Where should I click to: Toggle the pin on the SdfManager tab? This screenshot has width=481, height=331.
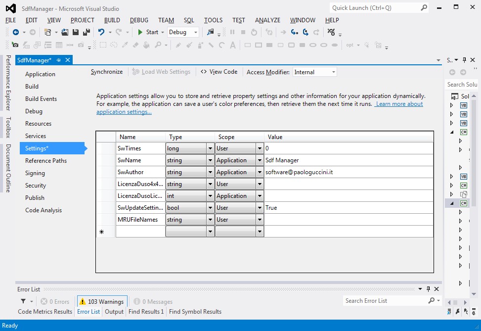pyautogui.click(x=59, y=60)
